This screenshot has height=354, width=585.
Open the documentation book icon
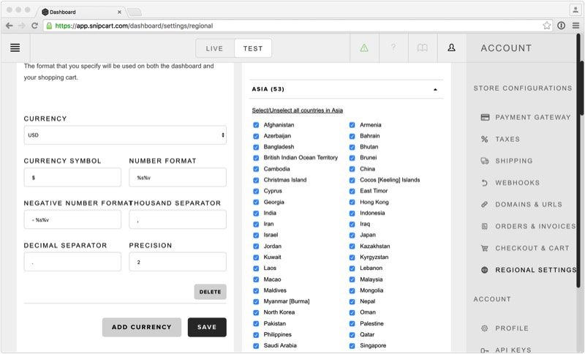click(423, 48)
